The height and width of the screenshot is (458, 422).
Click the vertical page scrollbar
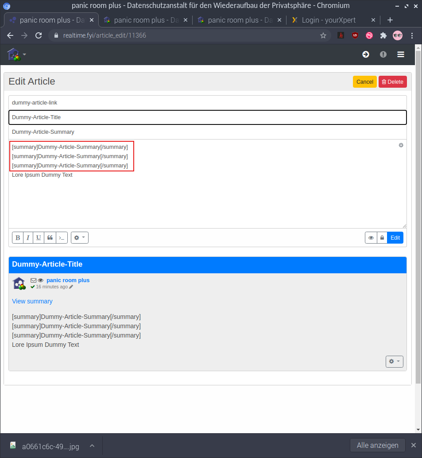click(x=418, y=221)
